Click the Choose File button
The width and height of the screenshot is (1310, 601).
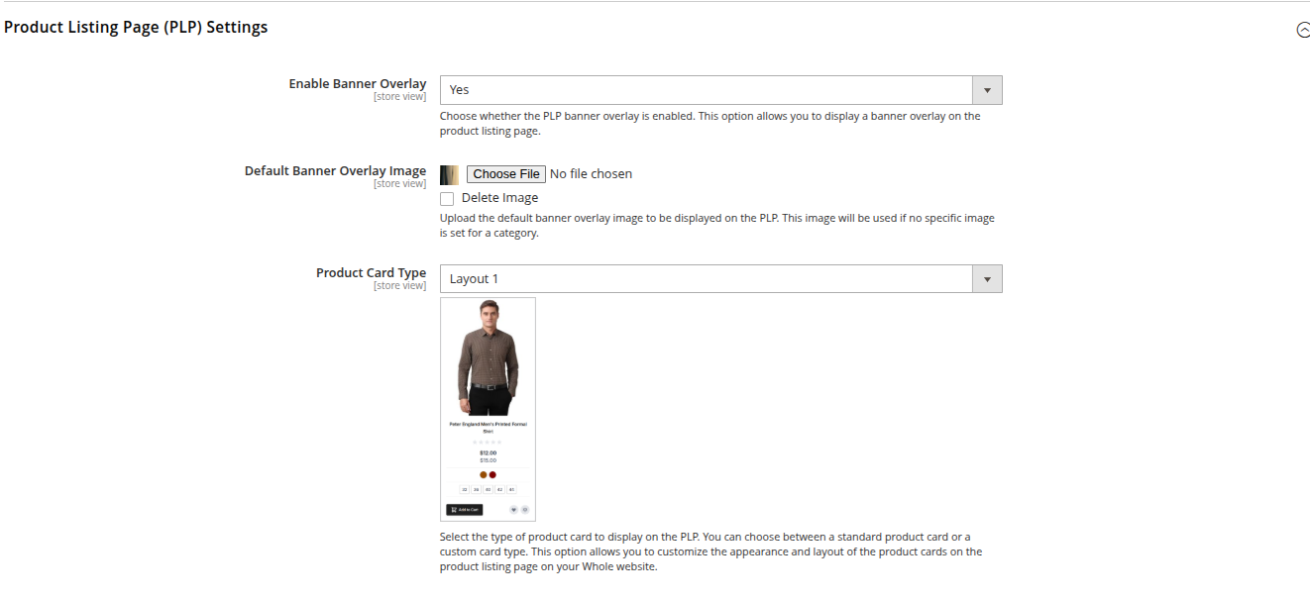click(506, 174)
